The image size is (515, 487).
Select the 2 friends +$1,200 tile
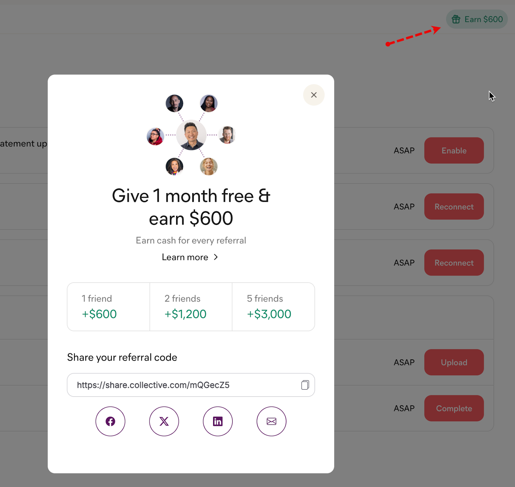191,307
